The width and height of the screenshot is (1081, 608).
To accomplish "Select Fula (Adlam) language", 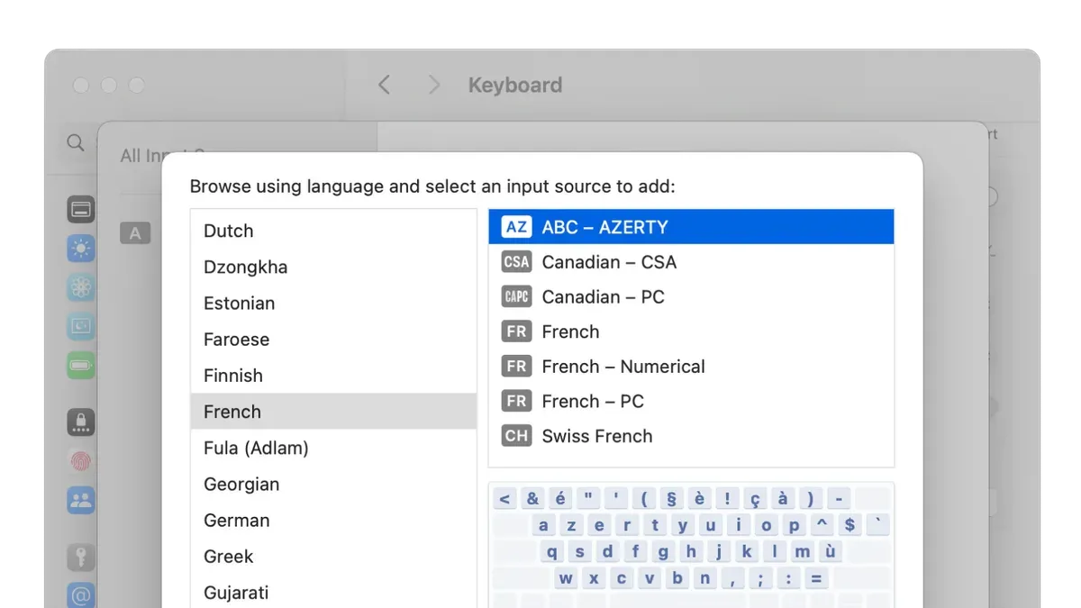I will tap(333, 448).
